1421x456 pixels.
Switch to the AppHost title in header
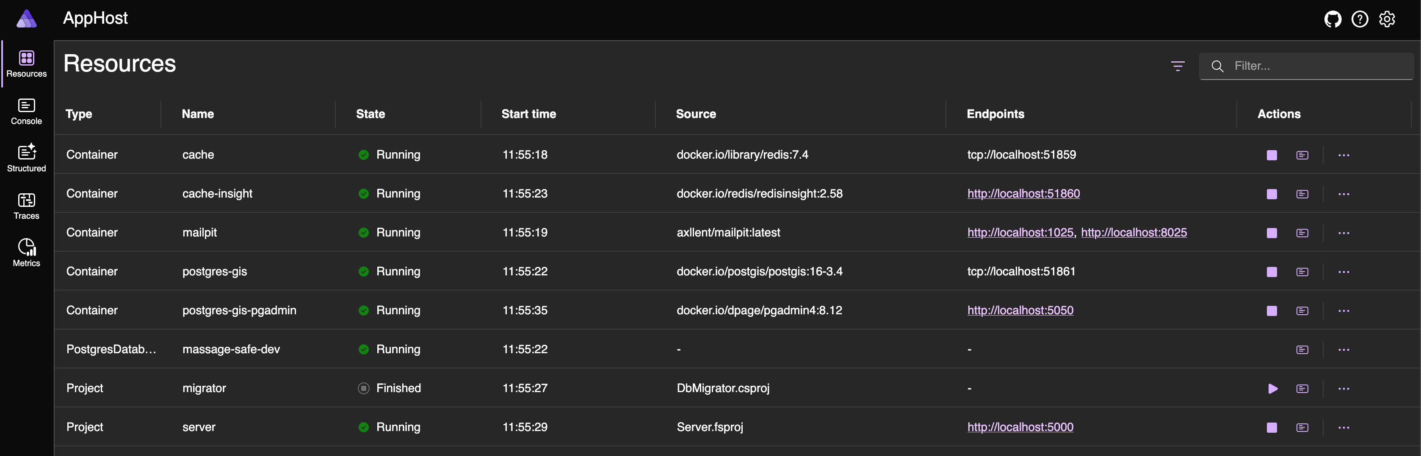(x=95, y=18)
